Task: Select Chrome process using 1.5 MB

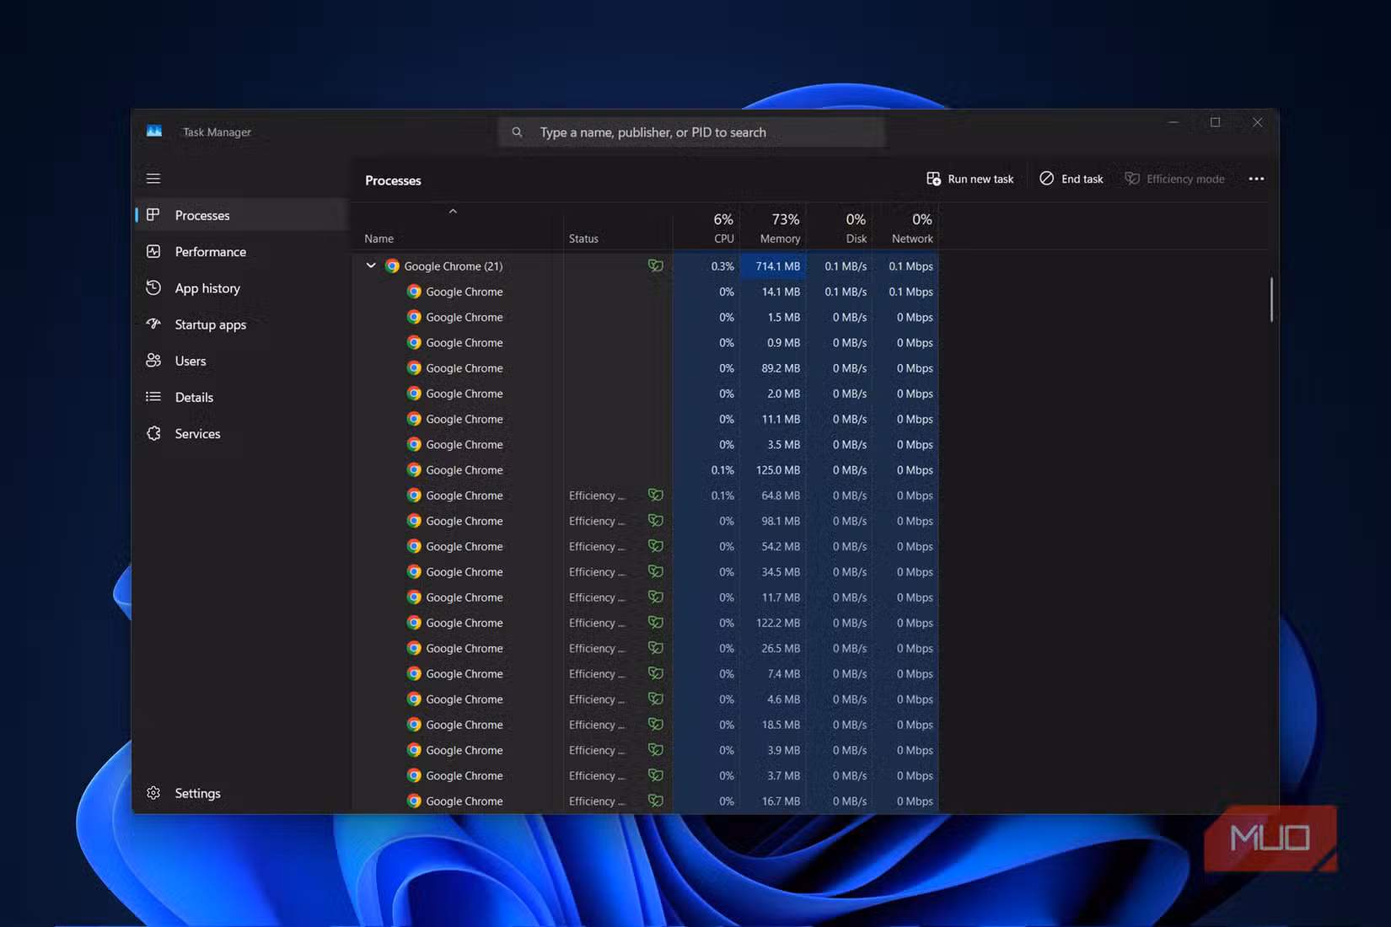Action: (x=645, y=317)
